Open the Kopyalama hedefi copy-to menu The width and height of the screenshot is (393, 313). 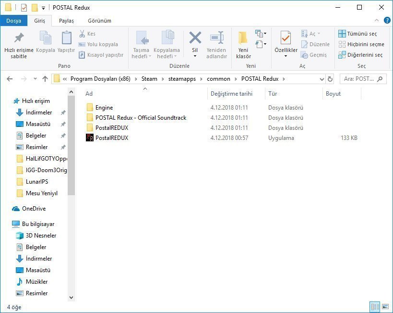click(167, 45)
